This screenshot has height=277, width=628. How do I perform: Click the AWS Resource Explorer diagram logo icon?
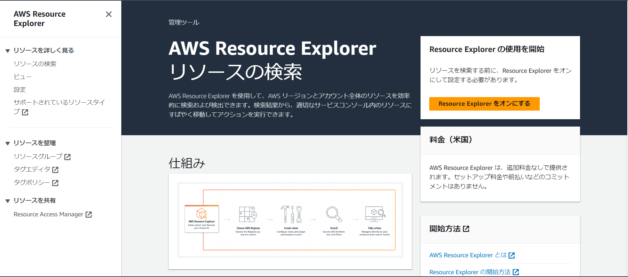[202, 214]
